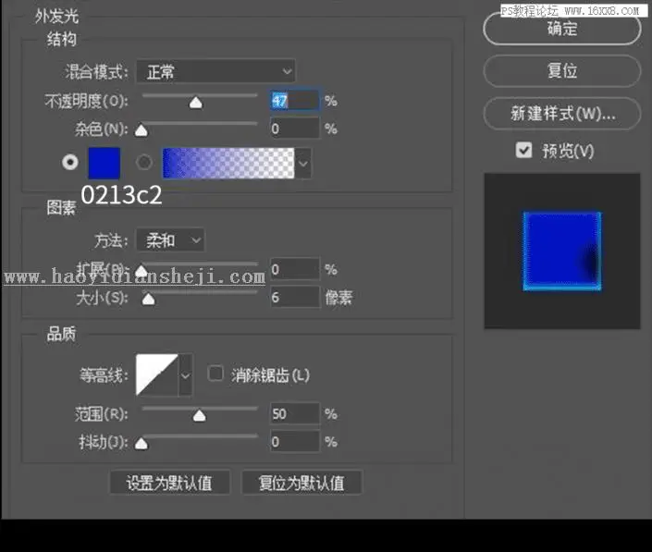
Task: Enable the 消除锯齿(L) checkbox
Action: click(x=215, y=374)
